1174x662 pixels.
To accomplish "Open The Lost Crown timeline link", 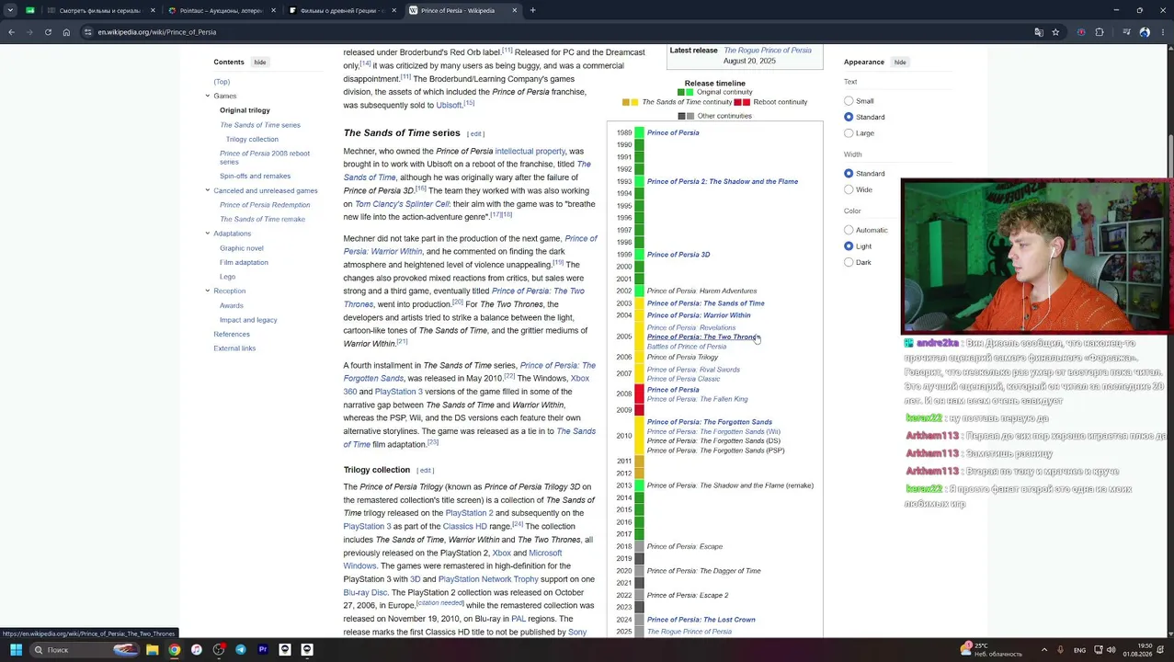I will [701, 620].
